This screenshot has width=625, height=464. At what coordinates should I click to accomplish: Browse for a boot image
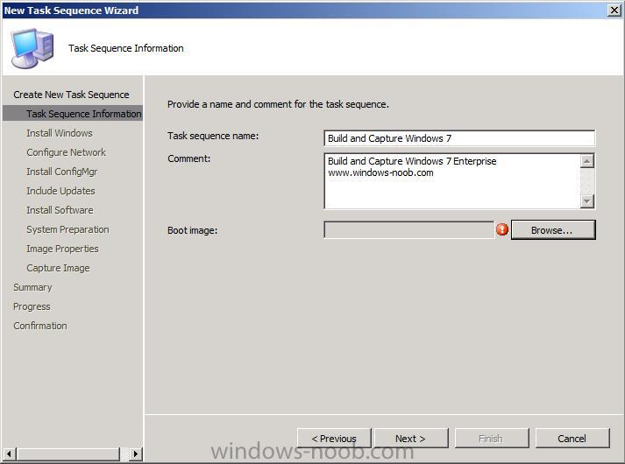coord(553,229)
